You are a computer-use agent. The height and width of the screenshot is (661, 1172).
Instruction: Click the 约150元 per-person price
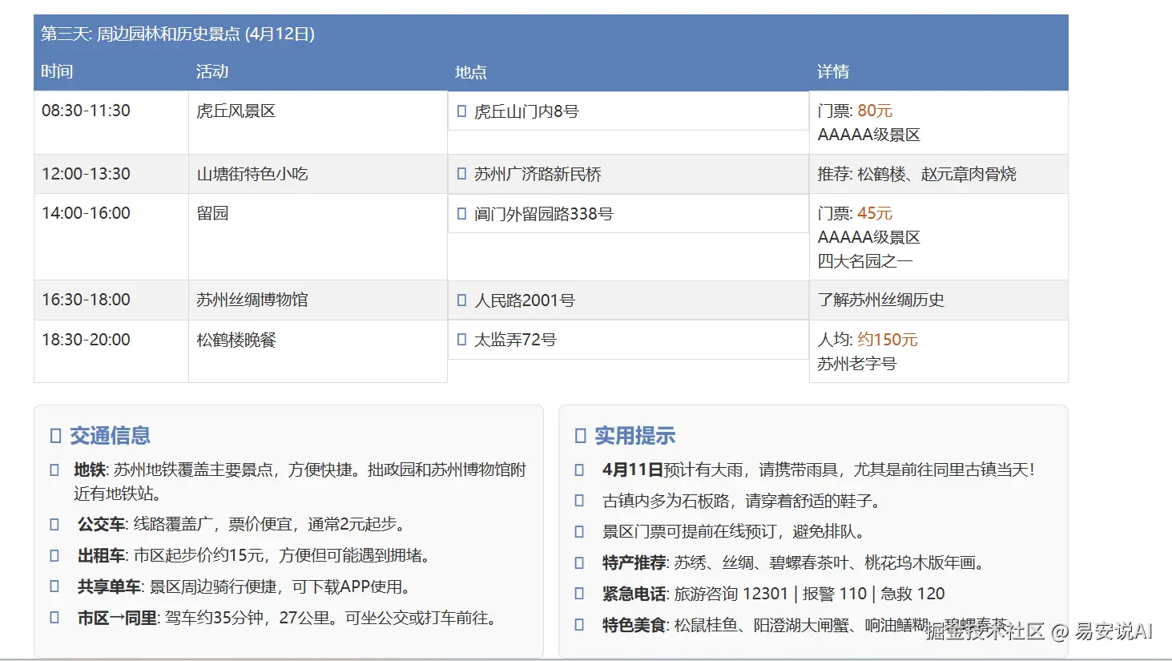coord(888,340)
